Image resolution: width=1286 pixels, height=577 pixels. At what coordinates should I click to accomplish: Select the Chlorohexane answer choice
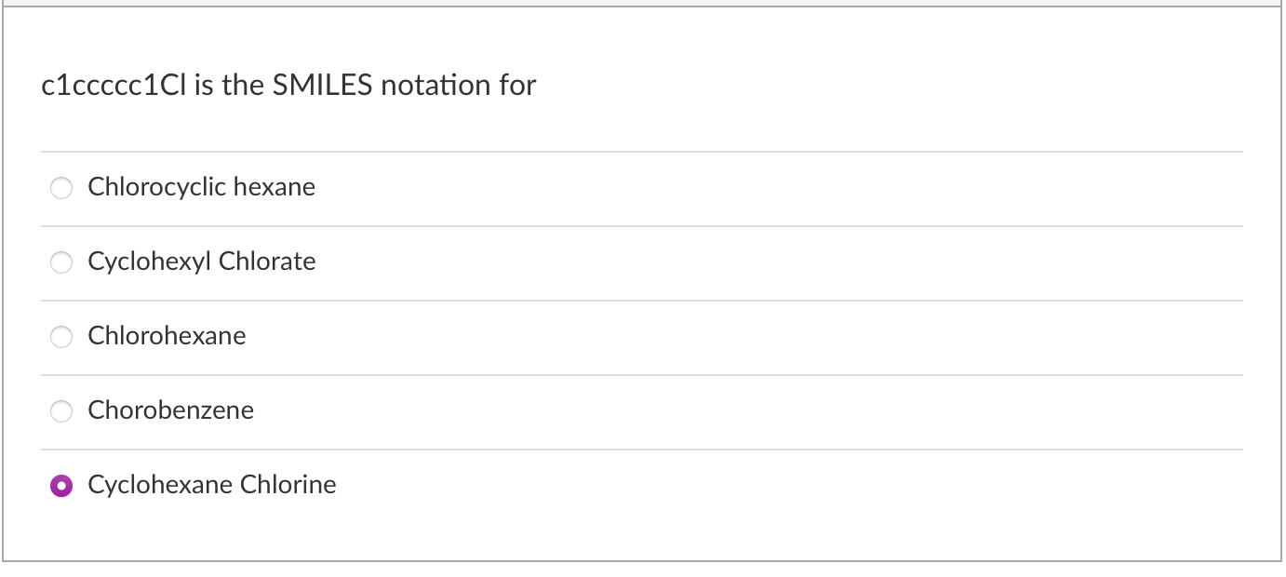click(x=61, y=337)
